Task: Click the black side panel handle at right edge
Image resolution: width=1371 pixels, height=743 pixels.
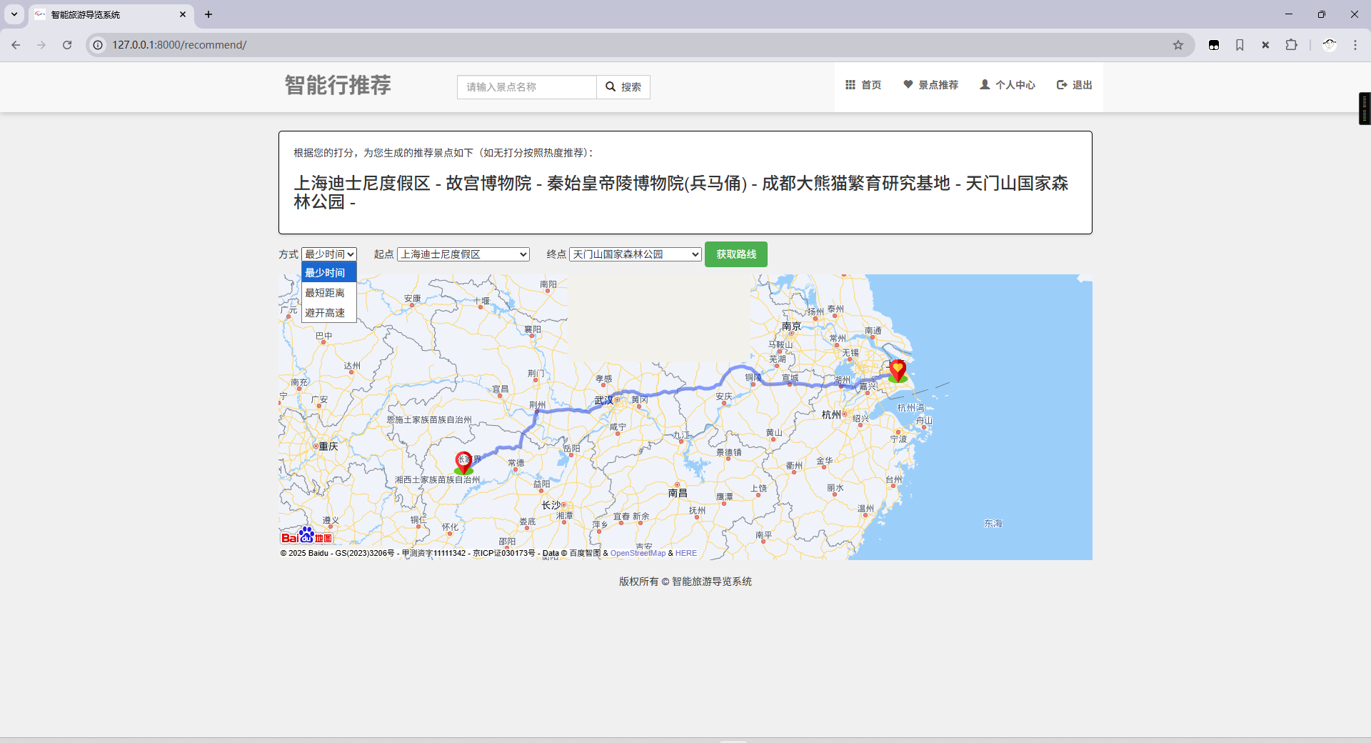Action: [x=1365, y=109]
